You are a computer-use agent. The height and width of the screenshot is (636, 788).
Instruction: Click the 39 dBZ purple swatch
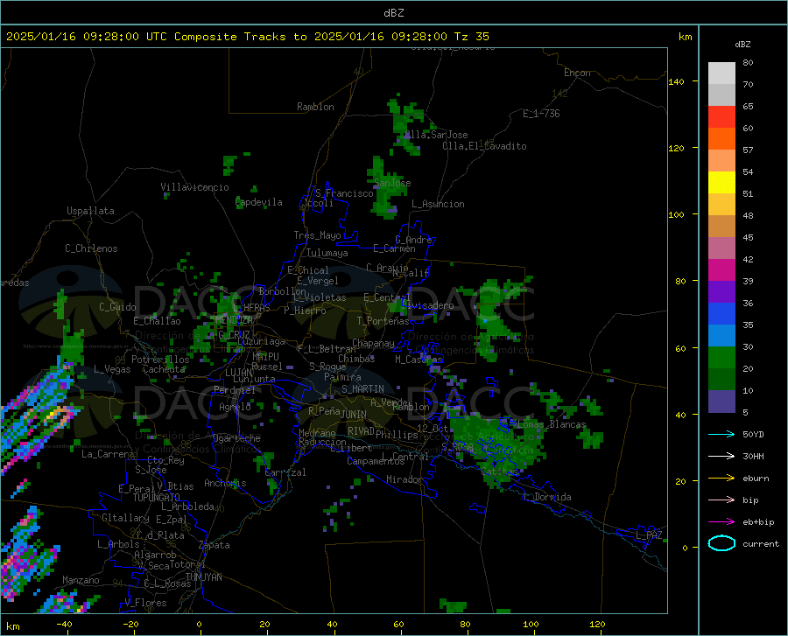point(721,291)
